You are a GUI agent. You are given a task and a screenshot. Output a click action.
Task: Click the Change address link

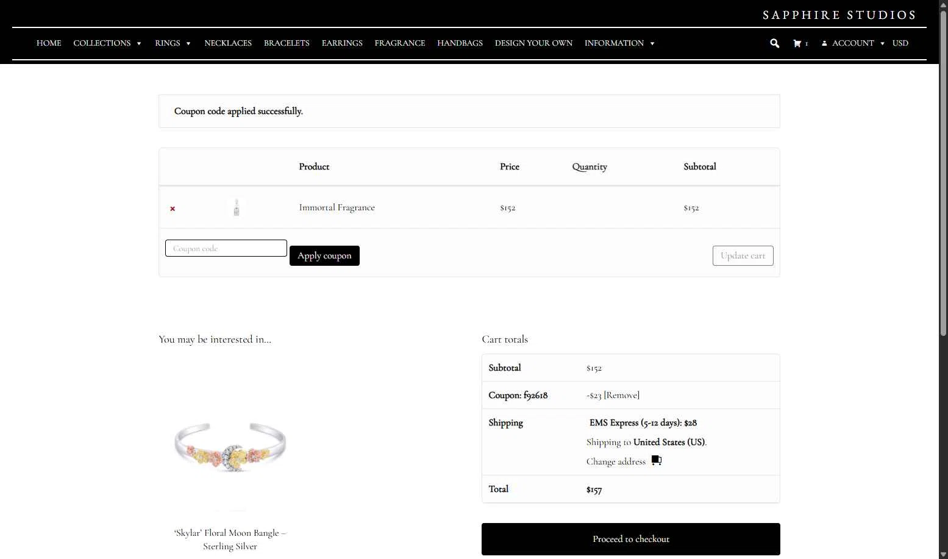point(616,461)
